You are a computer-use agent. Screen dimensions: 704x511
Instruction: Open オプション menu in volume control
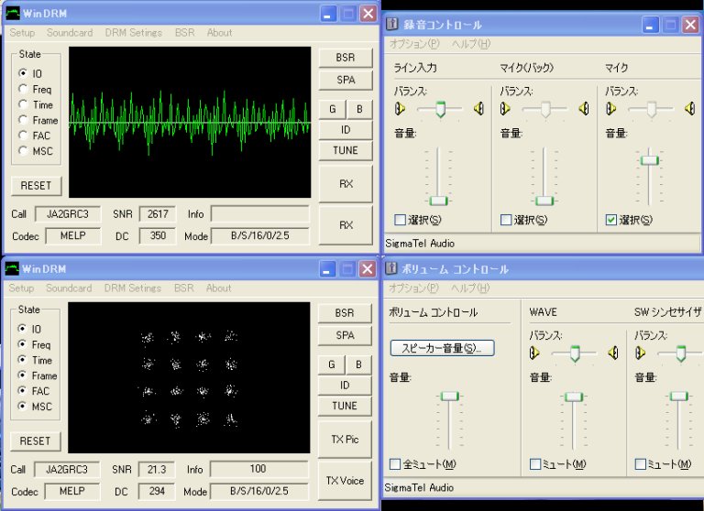pos(413,288)
